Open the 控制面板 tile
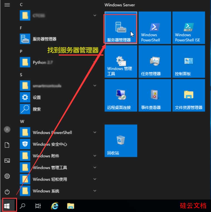 click(x=189, y=62)
